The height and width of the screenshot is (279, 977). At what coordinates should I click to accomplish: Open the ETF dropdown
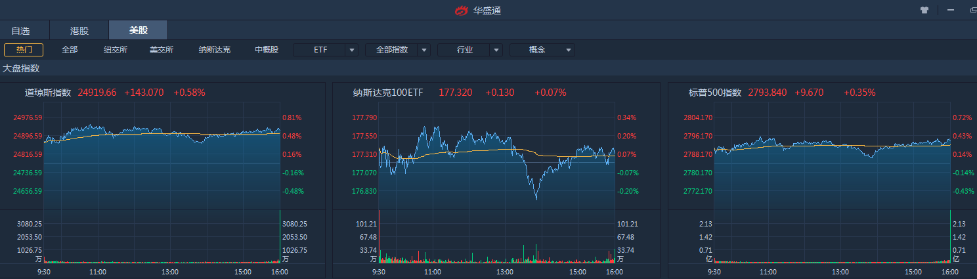[x=326, y=50]
